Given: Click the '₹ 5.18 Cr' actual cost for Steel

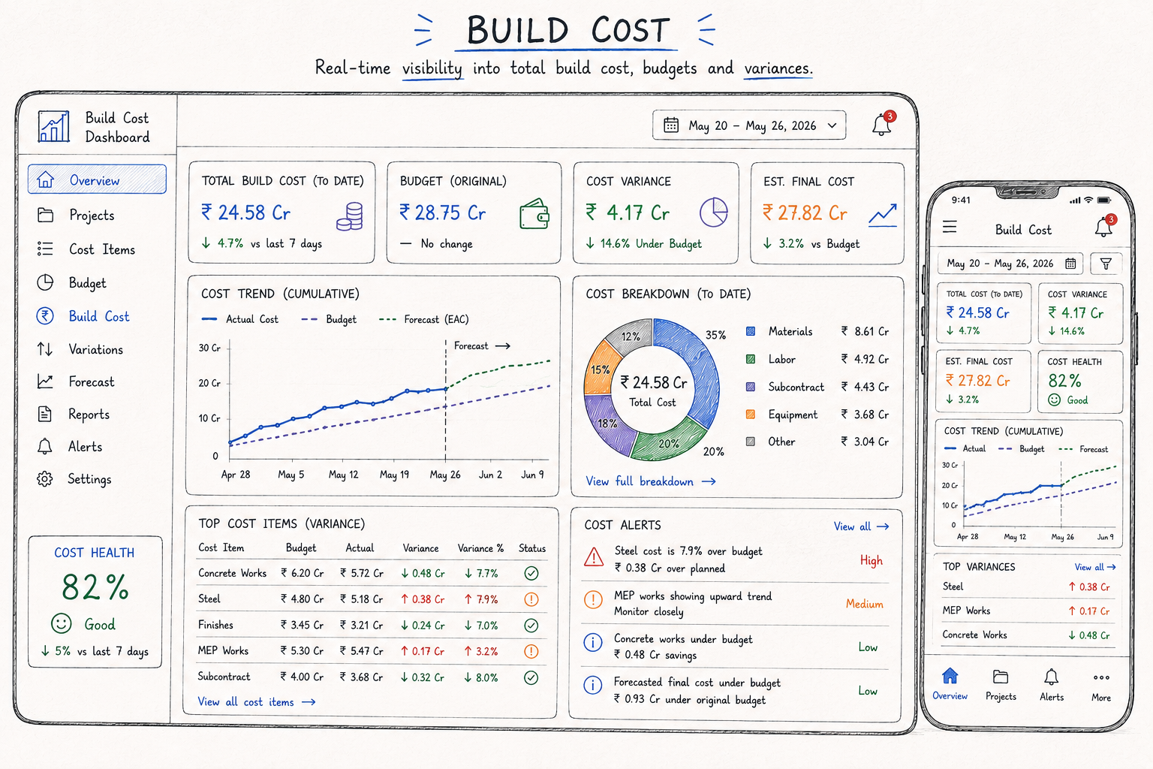Looking at the screenshot, I should pyautogui.click(x=361, y=599).
